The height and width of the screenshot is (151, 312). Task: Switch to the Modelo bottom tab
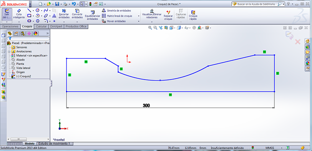point(30,143)
